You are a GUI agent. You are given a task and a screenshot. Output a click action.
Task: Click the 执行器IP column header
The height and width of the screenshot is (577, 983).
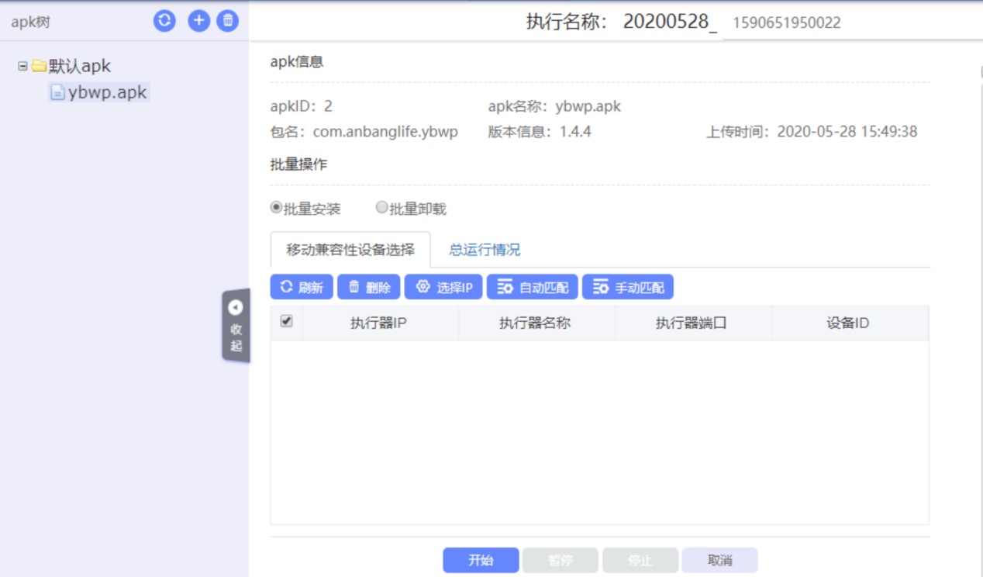378,323
